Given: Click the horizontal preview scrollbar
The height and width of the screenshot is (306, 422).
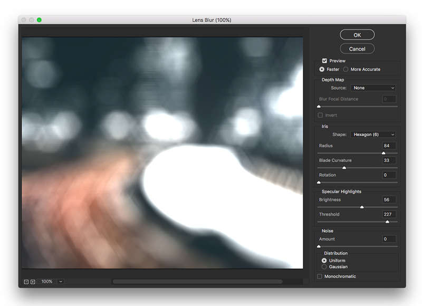Looking at the screenshot, I should tap(197, 282).
